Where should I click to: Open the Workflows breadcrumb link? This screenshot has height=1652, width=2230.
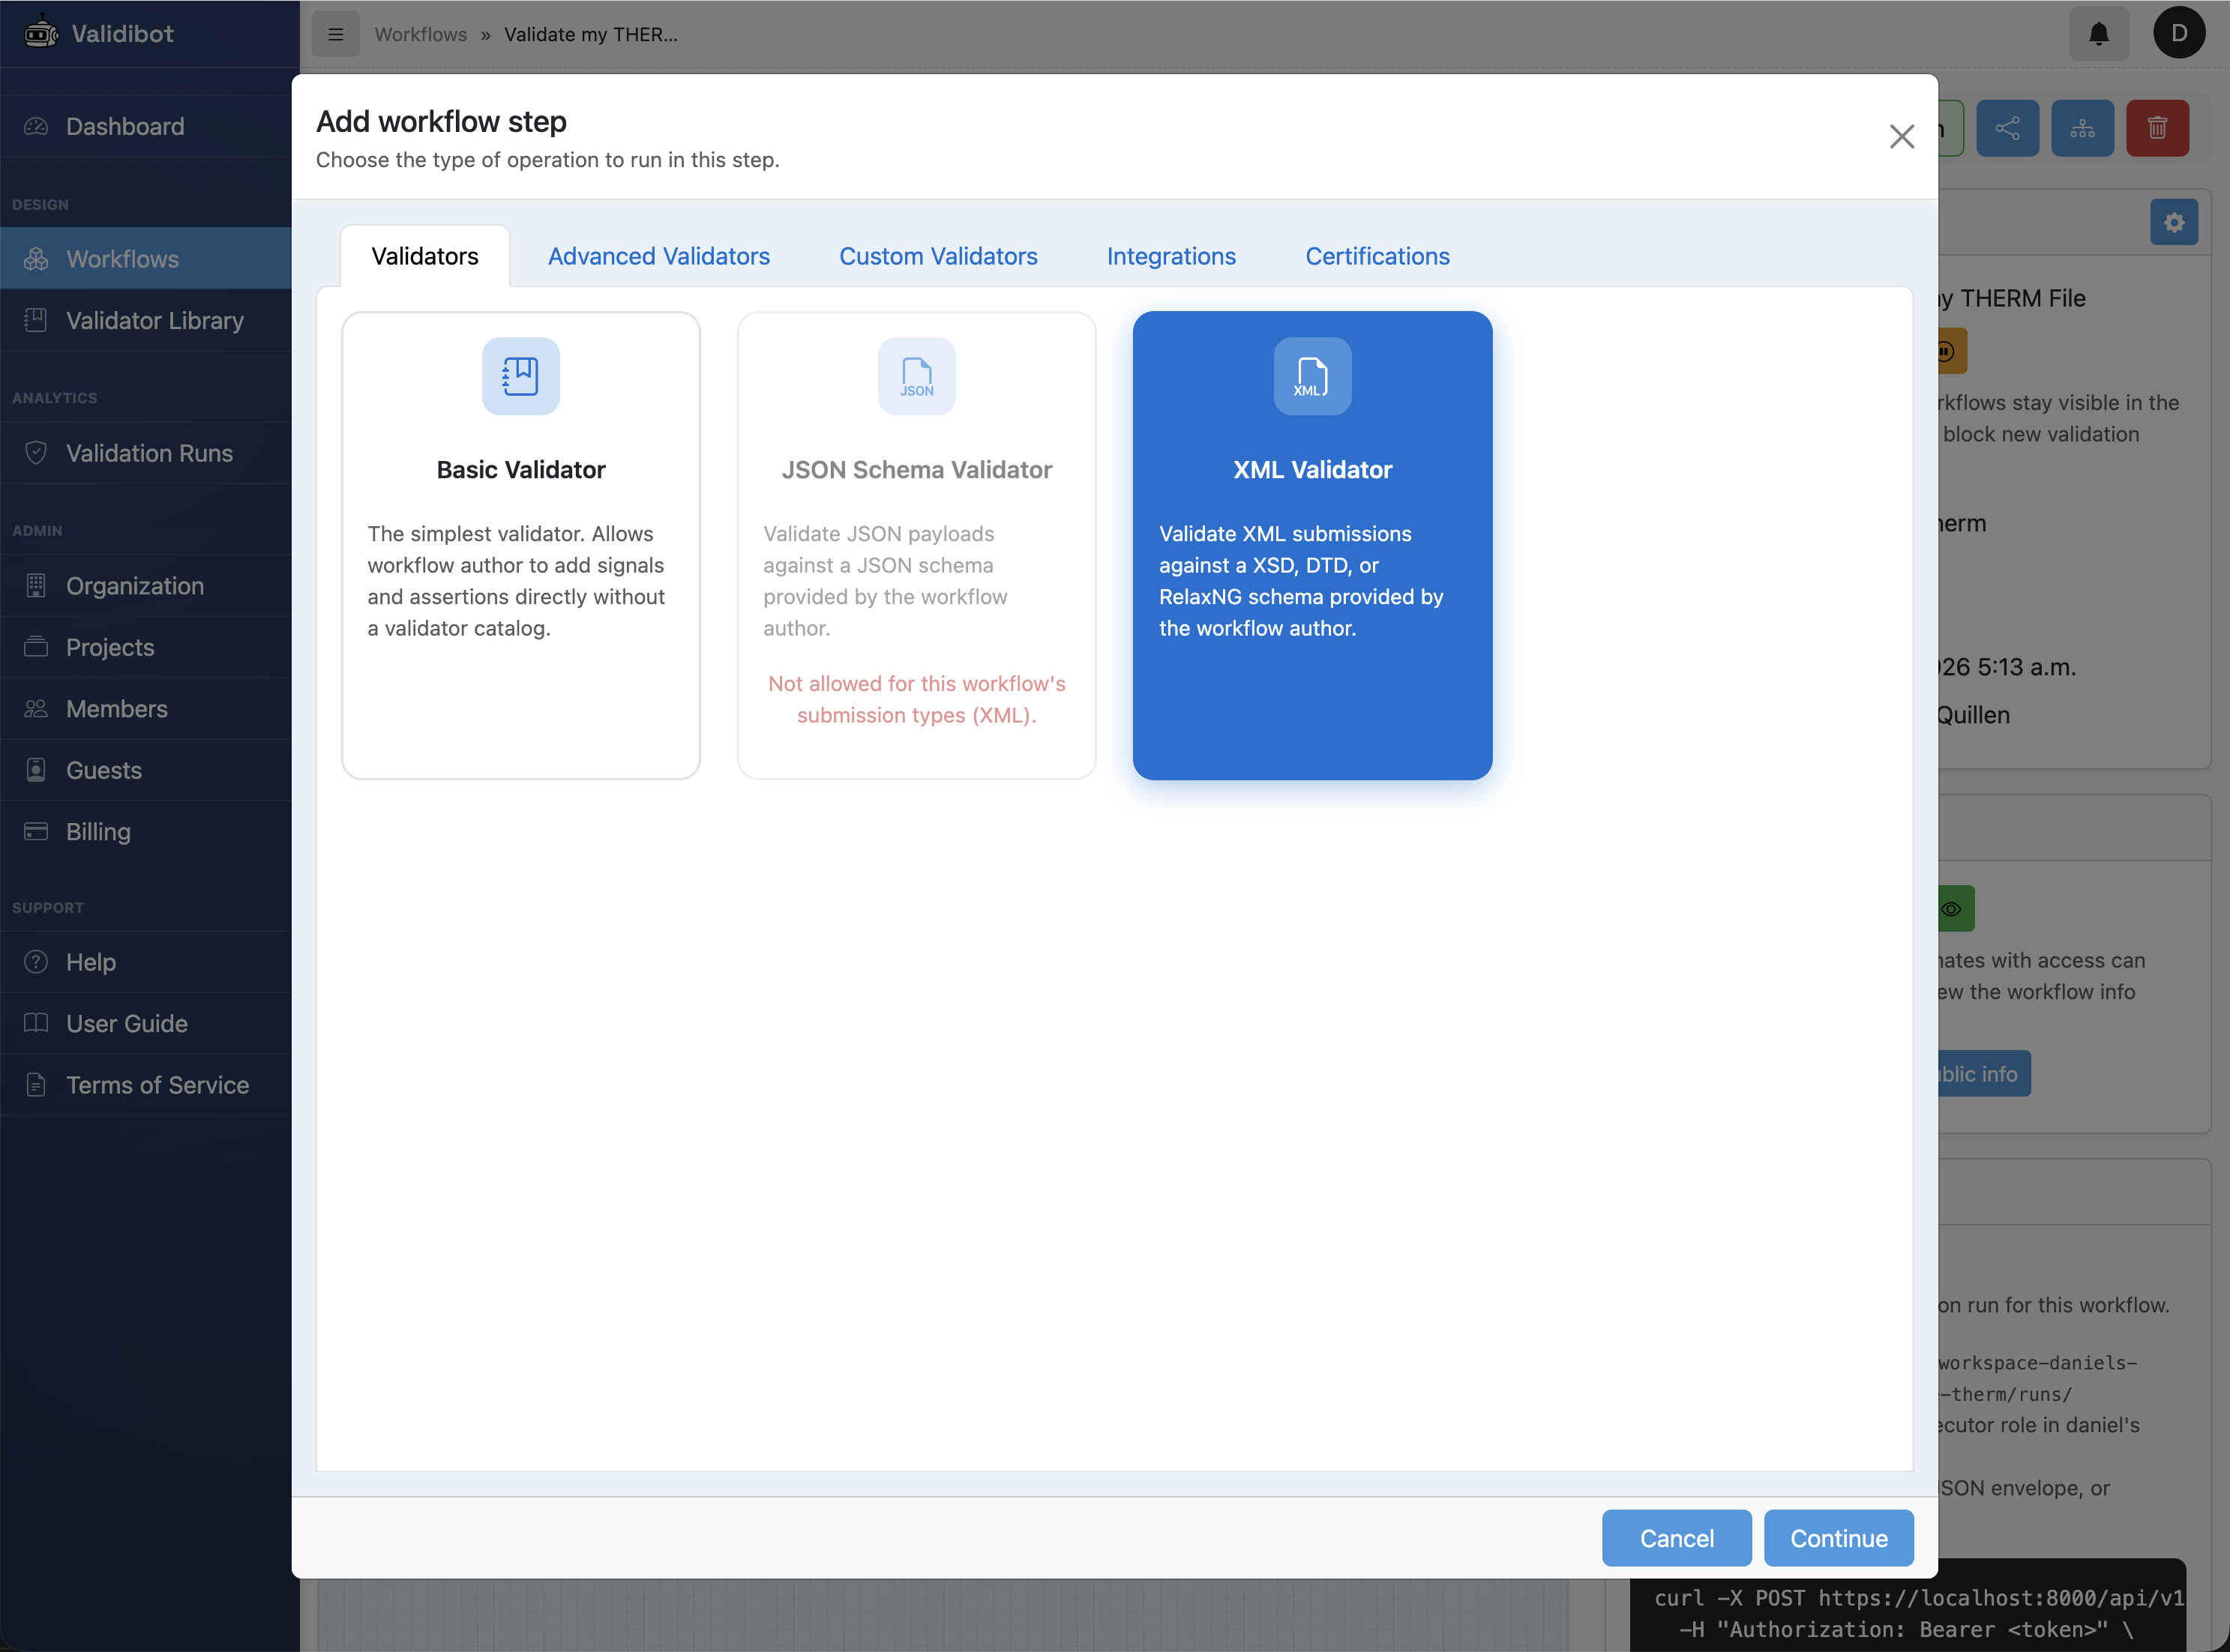tap(420, 34)
